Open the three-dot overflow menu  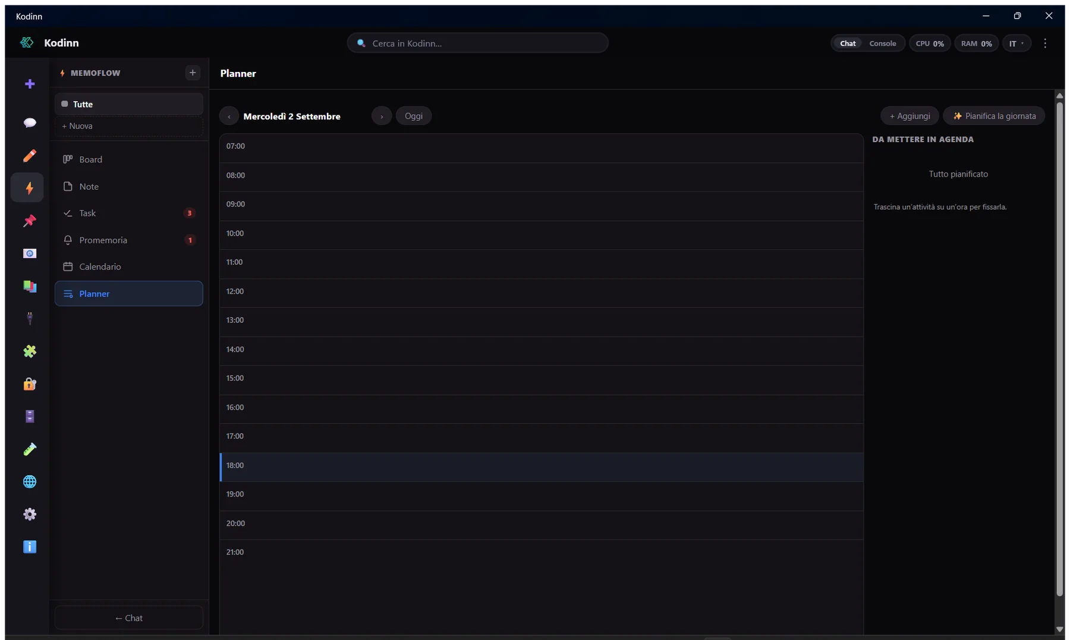coord(1045,43)
